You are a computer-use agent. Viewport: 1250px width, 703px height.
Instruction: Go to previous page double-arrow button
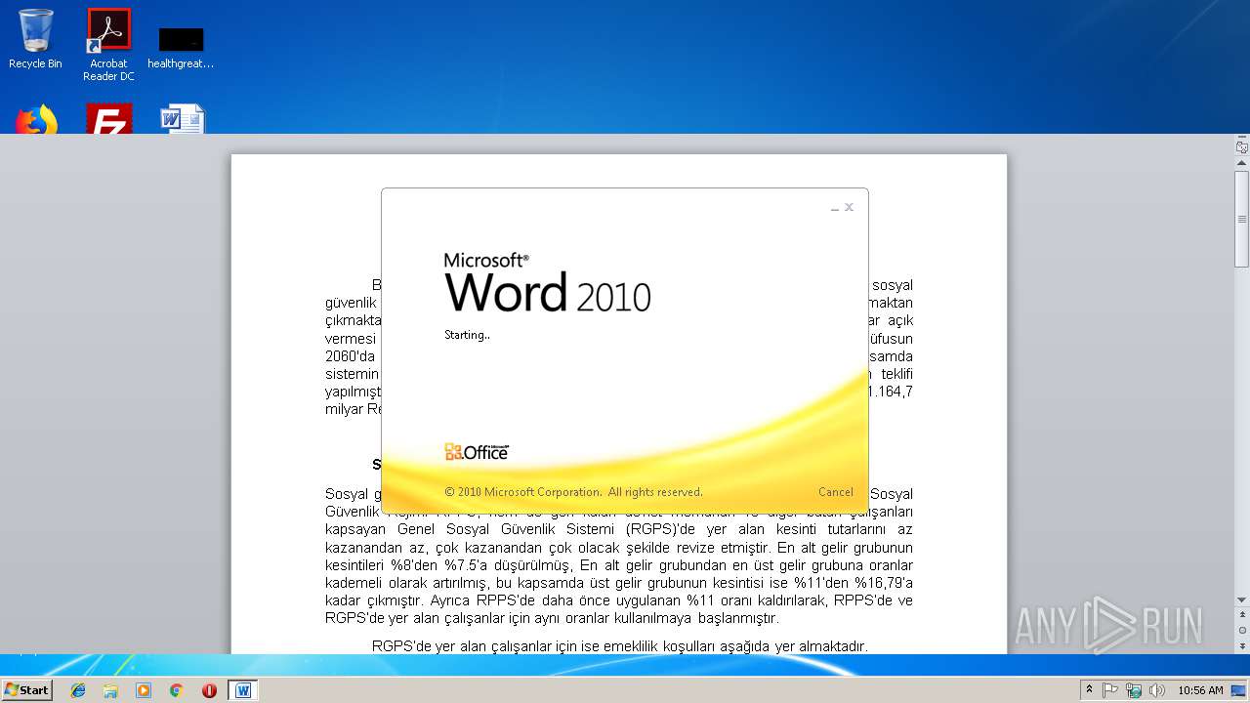(1241, 616)
